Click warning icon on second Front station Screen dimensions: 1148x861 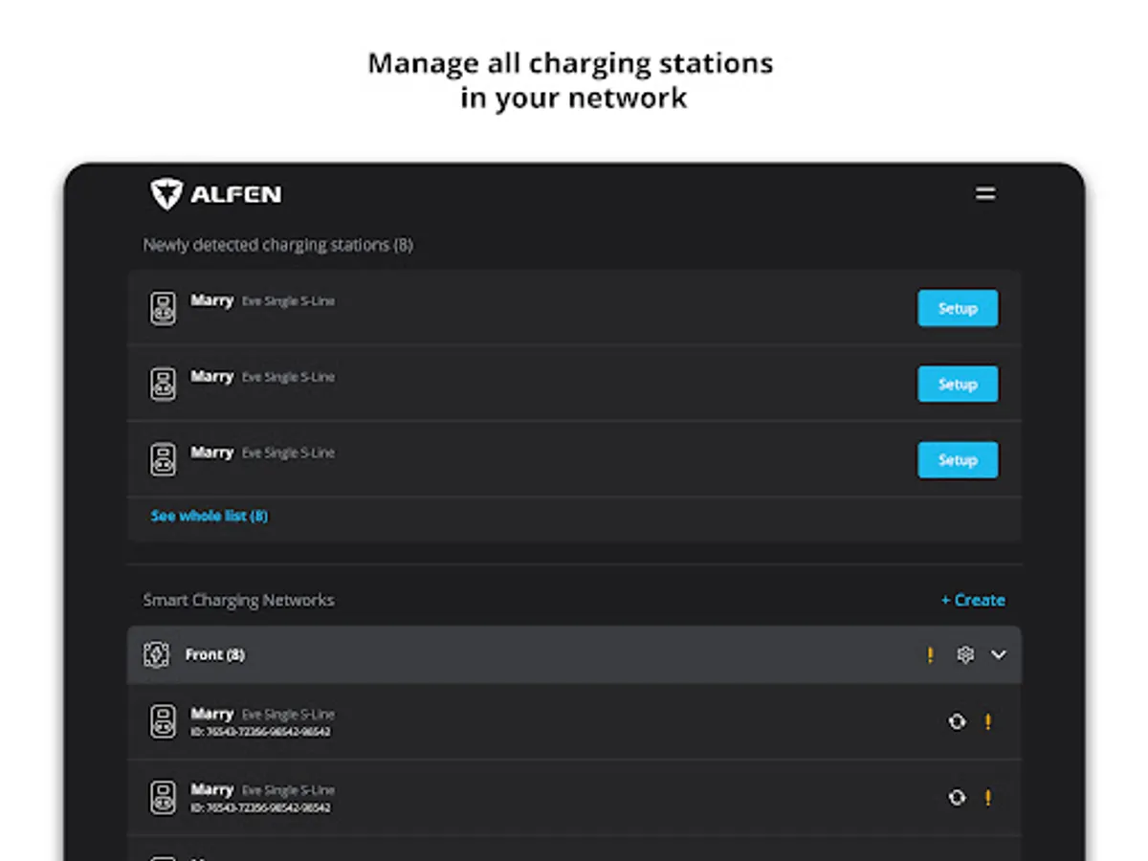988,798
